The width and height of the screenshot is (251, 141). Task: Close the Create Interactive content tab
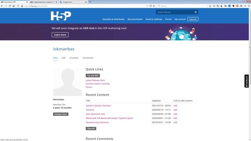point(56,2)
